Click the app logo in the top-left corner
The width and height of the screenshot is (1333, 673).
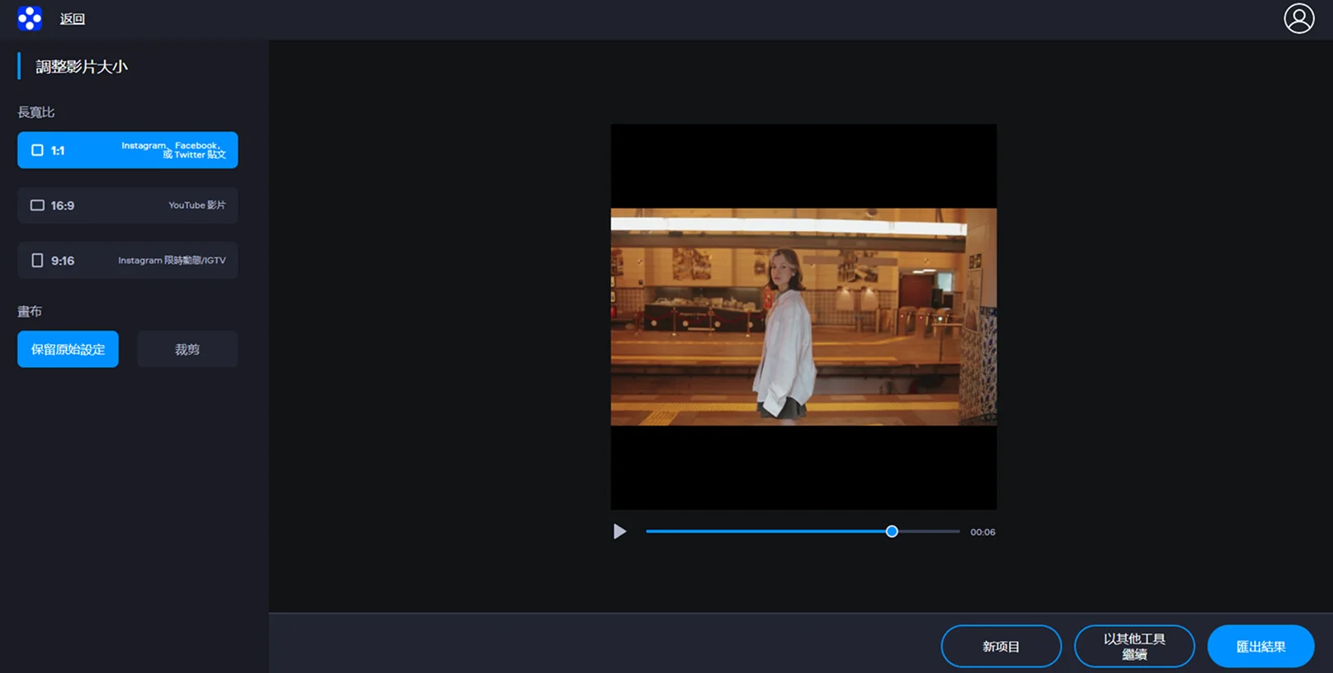pyautogui.click(x=30, y=18)
